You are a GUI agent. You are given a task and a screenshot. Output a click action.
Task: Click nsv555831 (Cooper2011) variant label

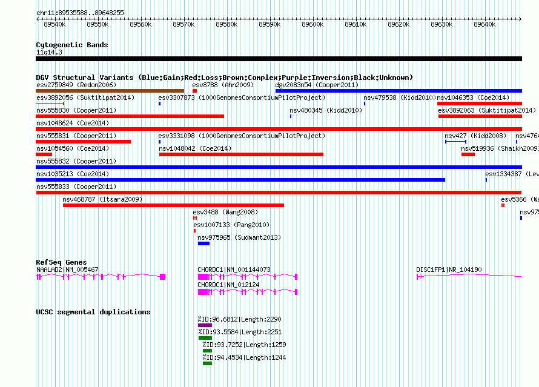tap(76, 136)
